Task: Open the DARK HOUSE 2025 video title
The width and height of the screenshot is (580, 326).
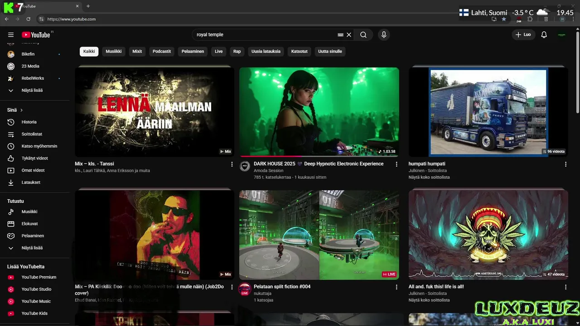Action: pyautogui.click(x=319, y=164)
